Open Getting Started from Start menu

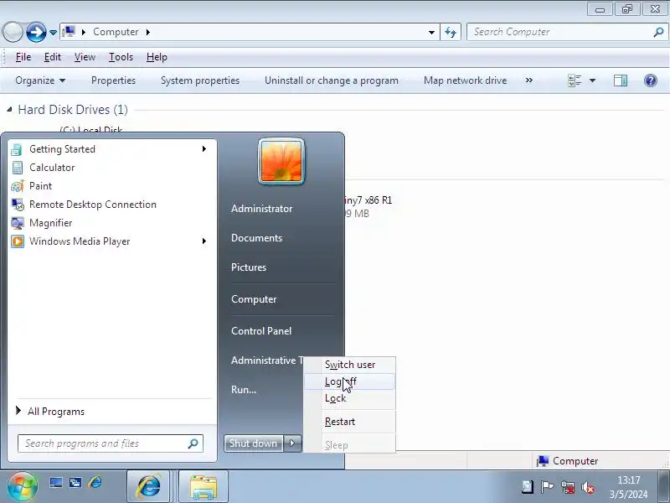pos(111,149)
